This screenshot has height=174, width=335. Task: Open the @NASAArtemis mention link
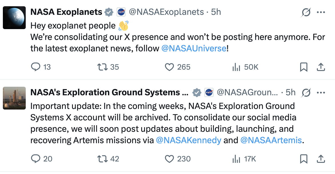[x=271, y=140]
